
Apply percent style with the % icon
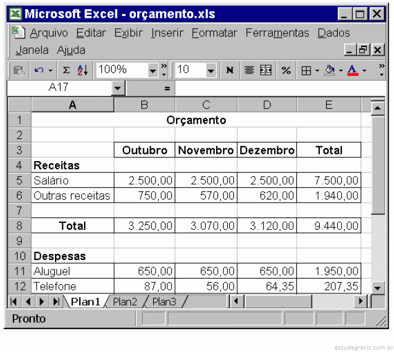286,70
